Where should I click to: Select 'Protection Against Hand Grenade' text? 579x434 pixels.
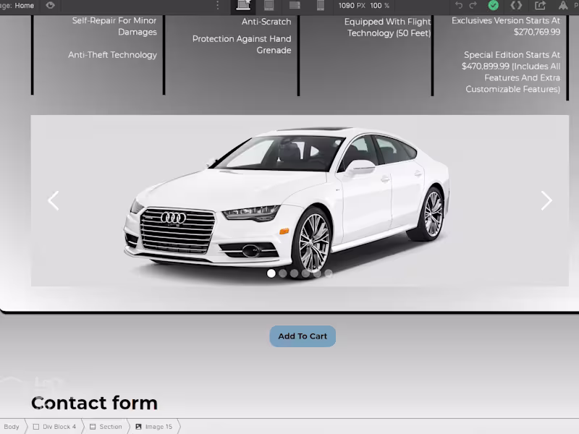click(242, 44)
